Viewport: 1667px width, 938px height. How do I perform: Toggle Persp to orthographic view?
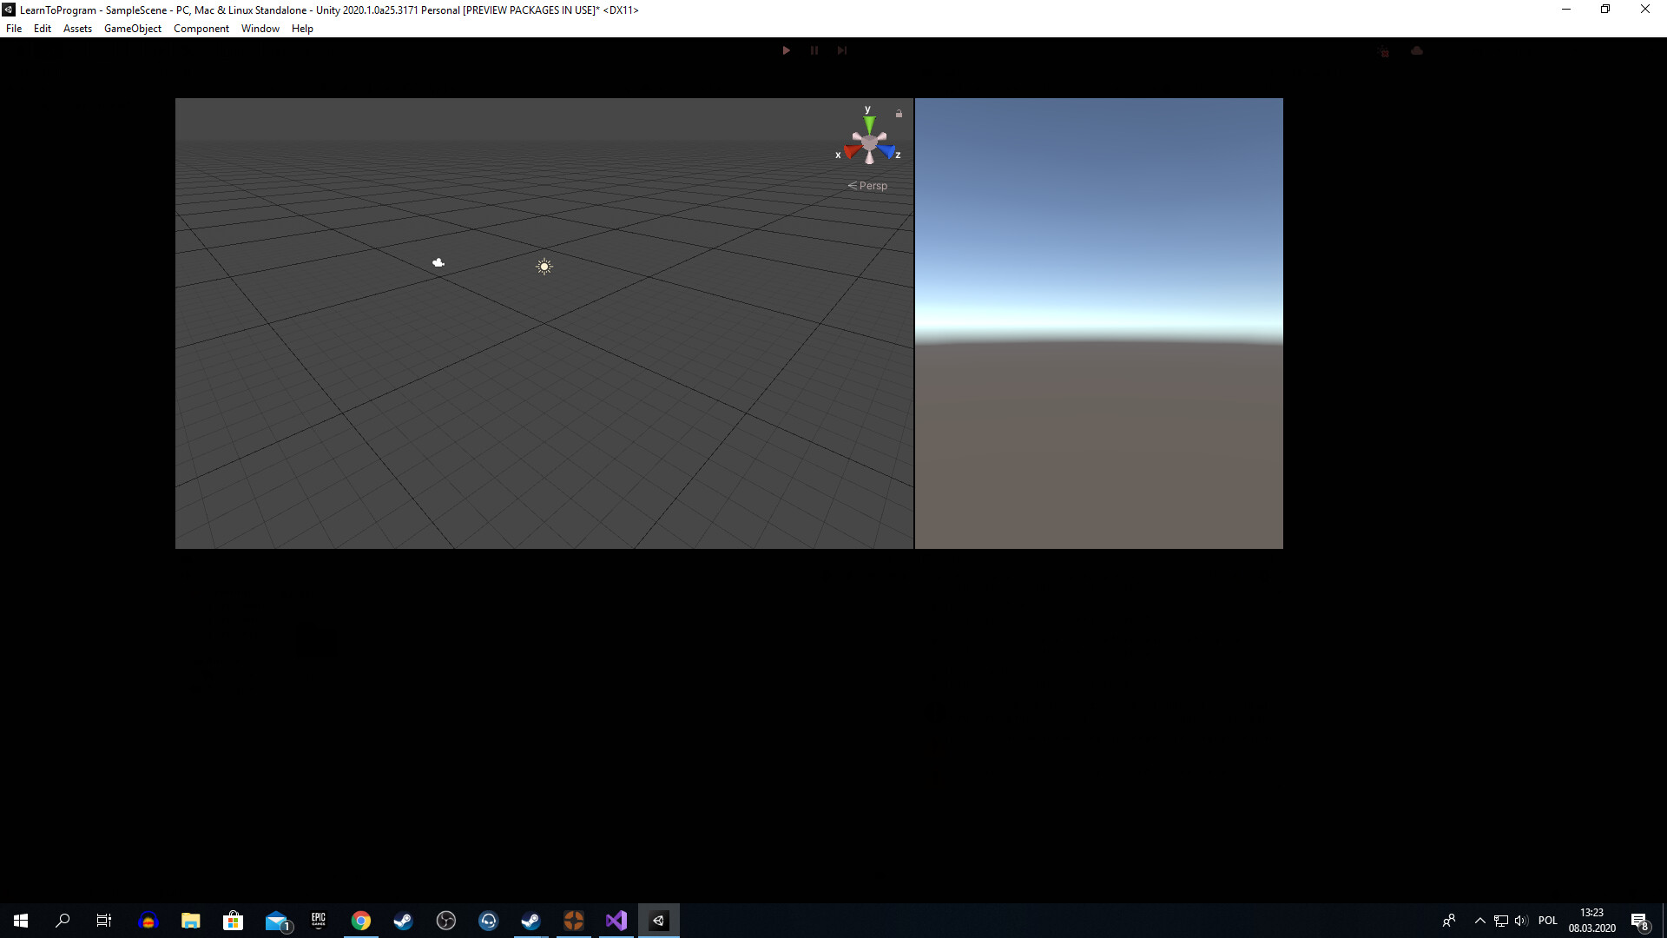pos(872,185)
